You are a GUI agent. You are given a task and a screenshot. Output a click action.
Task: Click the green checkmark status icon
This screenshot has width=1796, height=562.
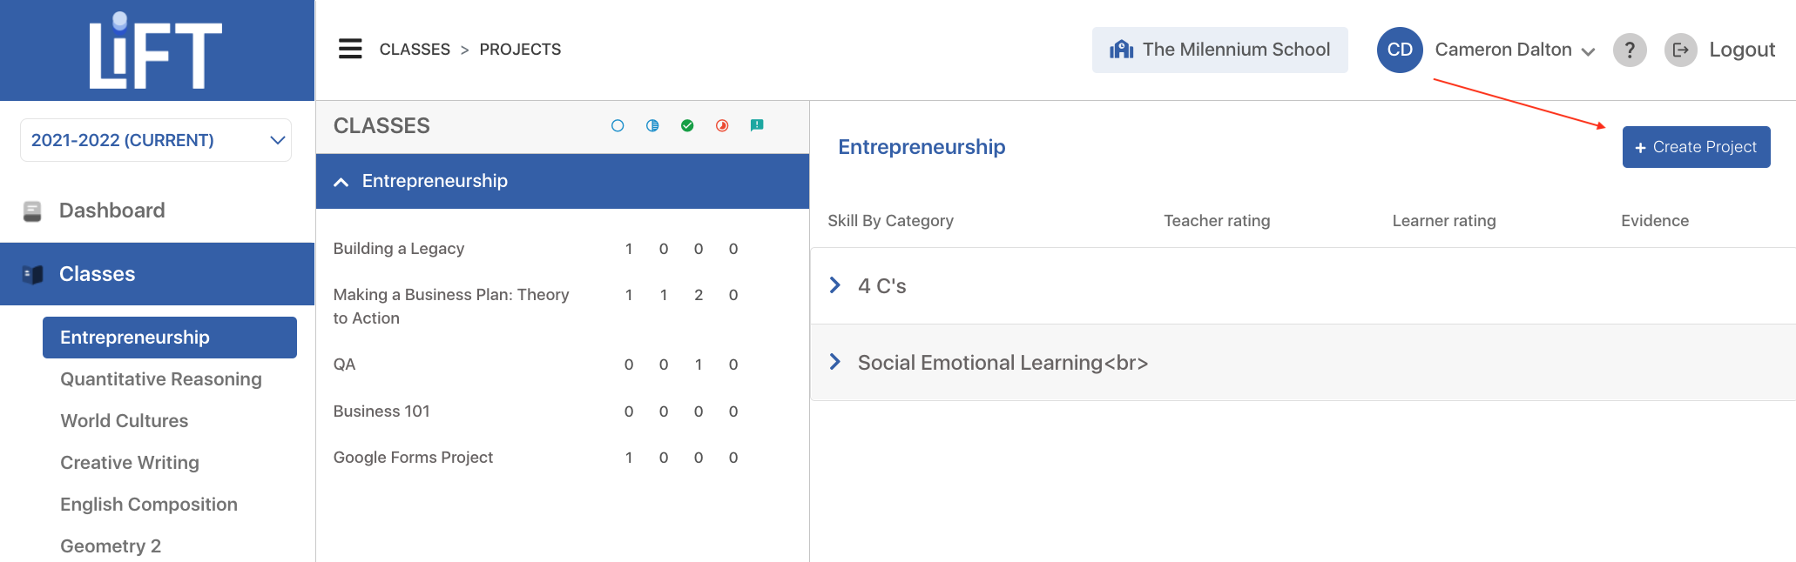pos(687,125)
